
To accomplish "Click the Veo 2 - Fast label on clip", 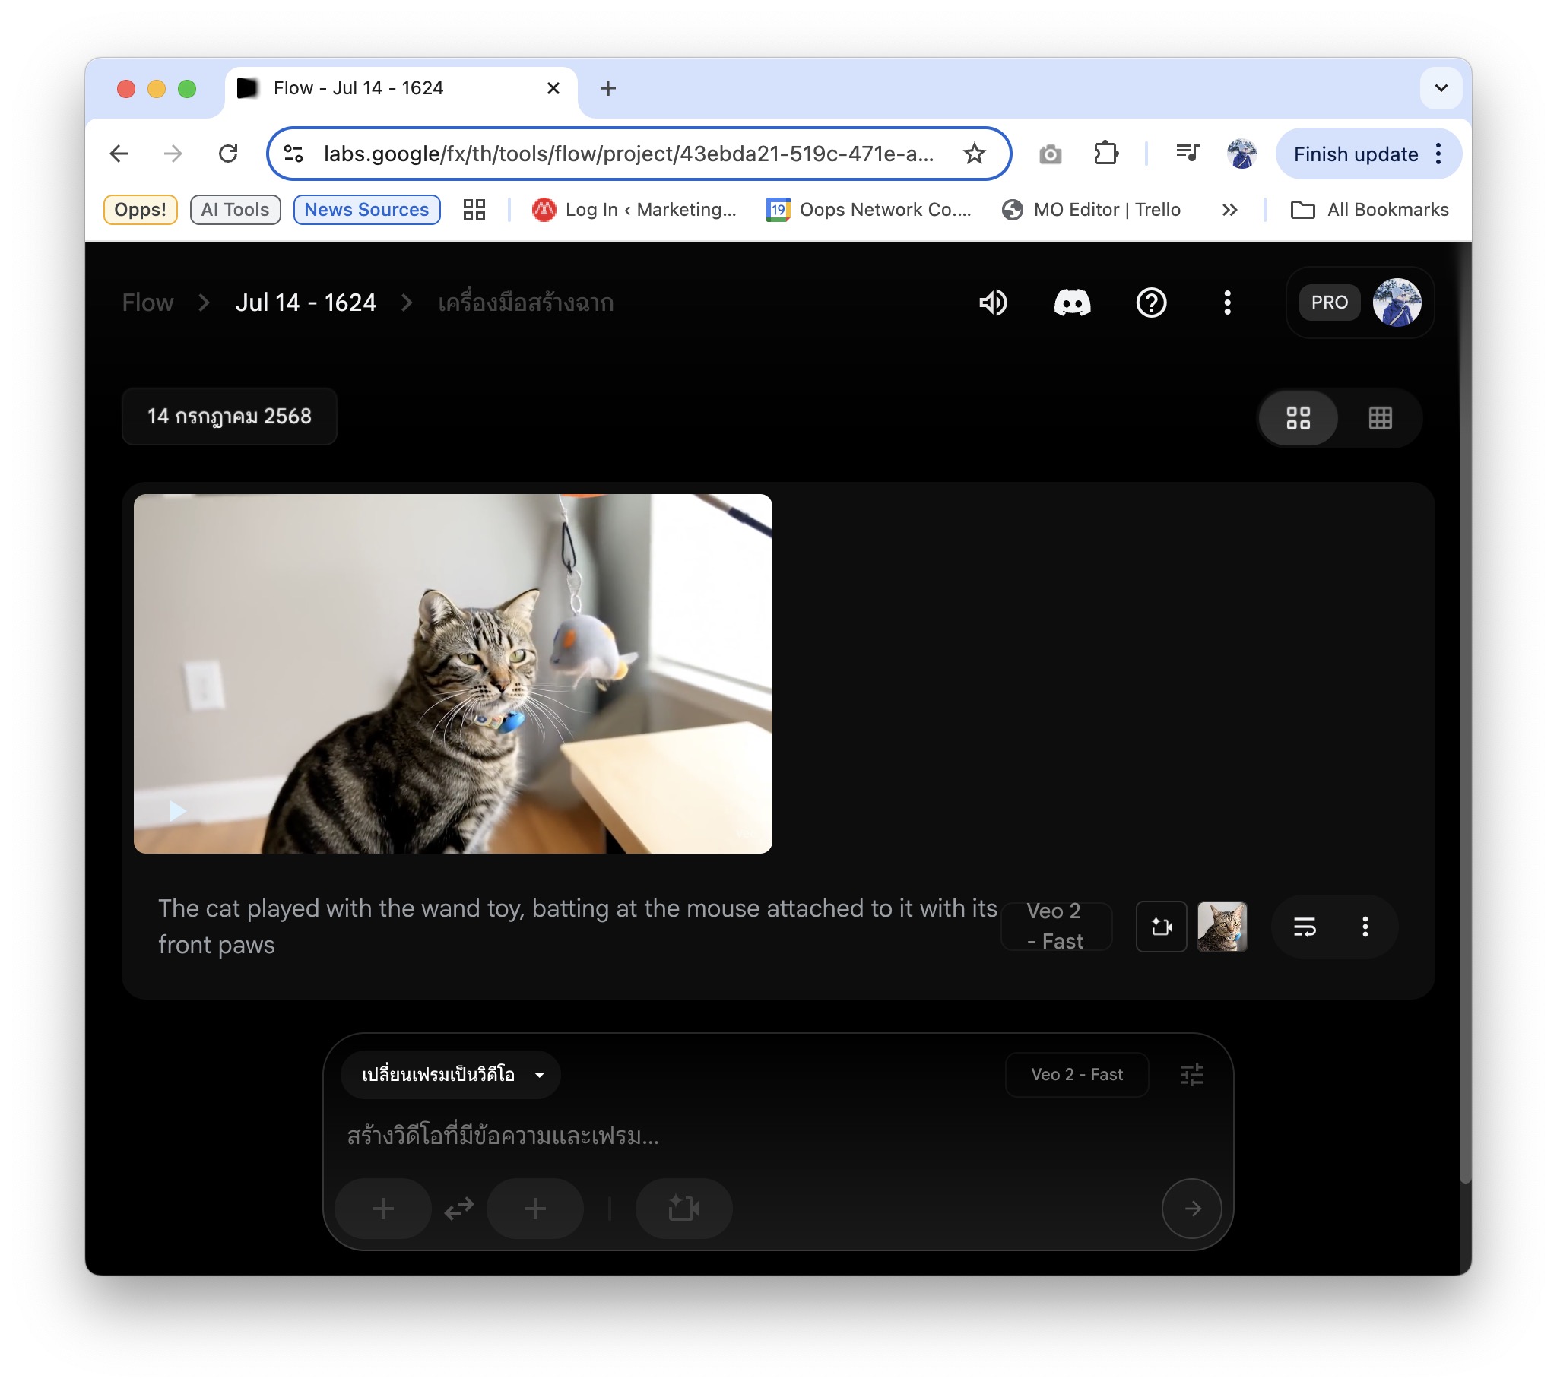I will point(1056,926).
